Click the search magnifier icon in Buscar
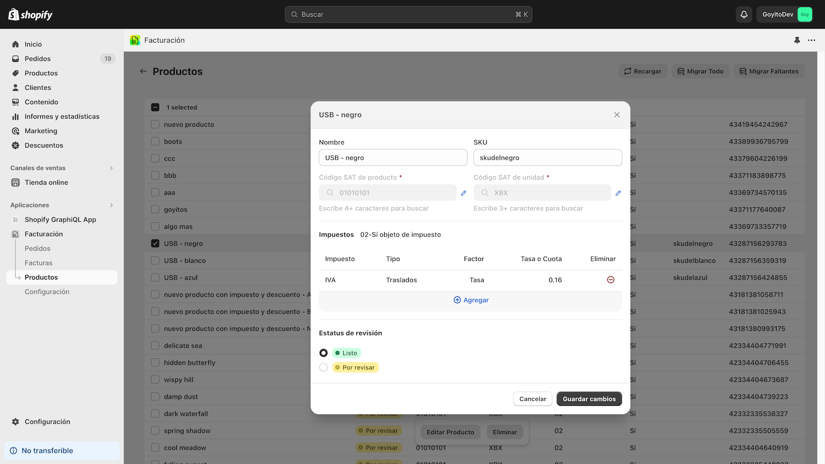Viewport: 825px width, 464px height. click(294, 14)
